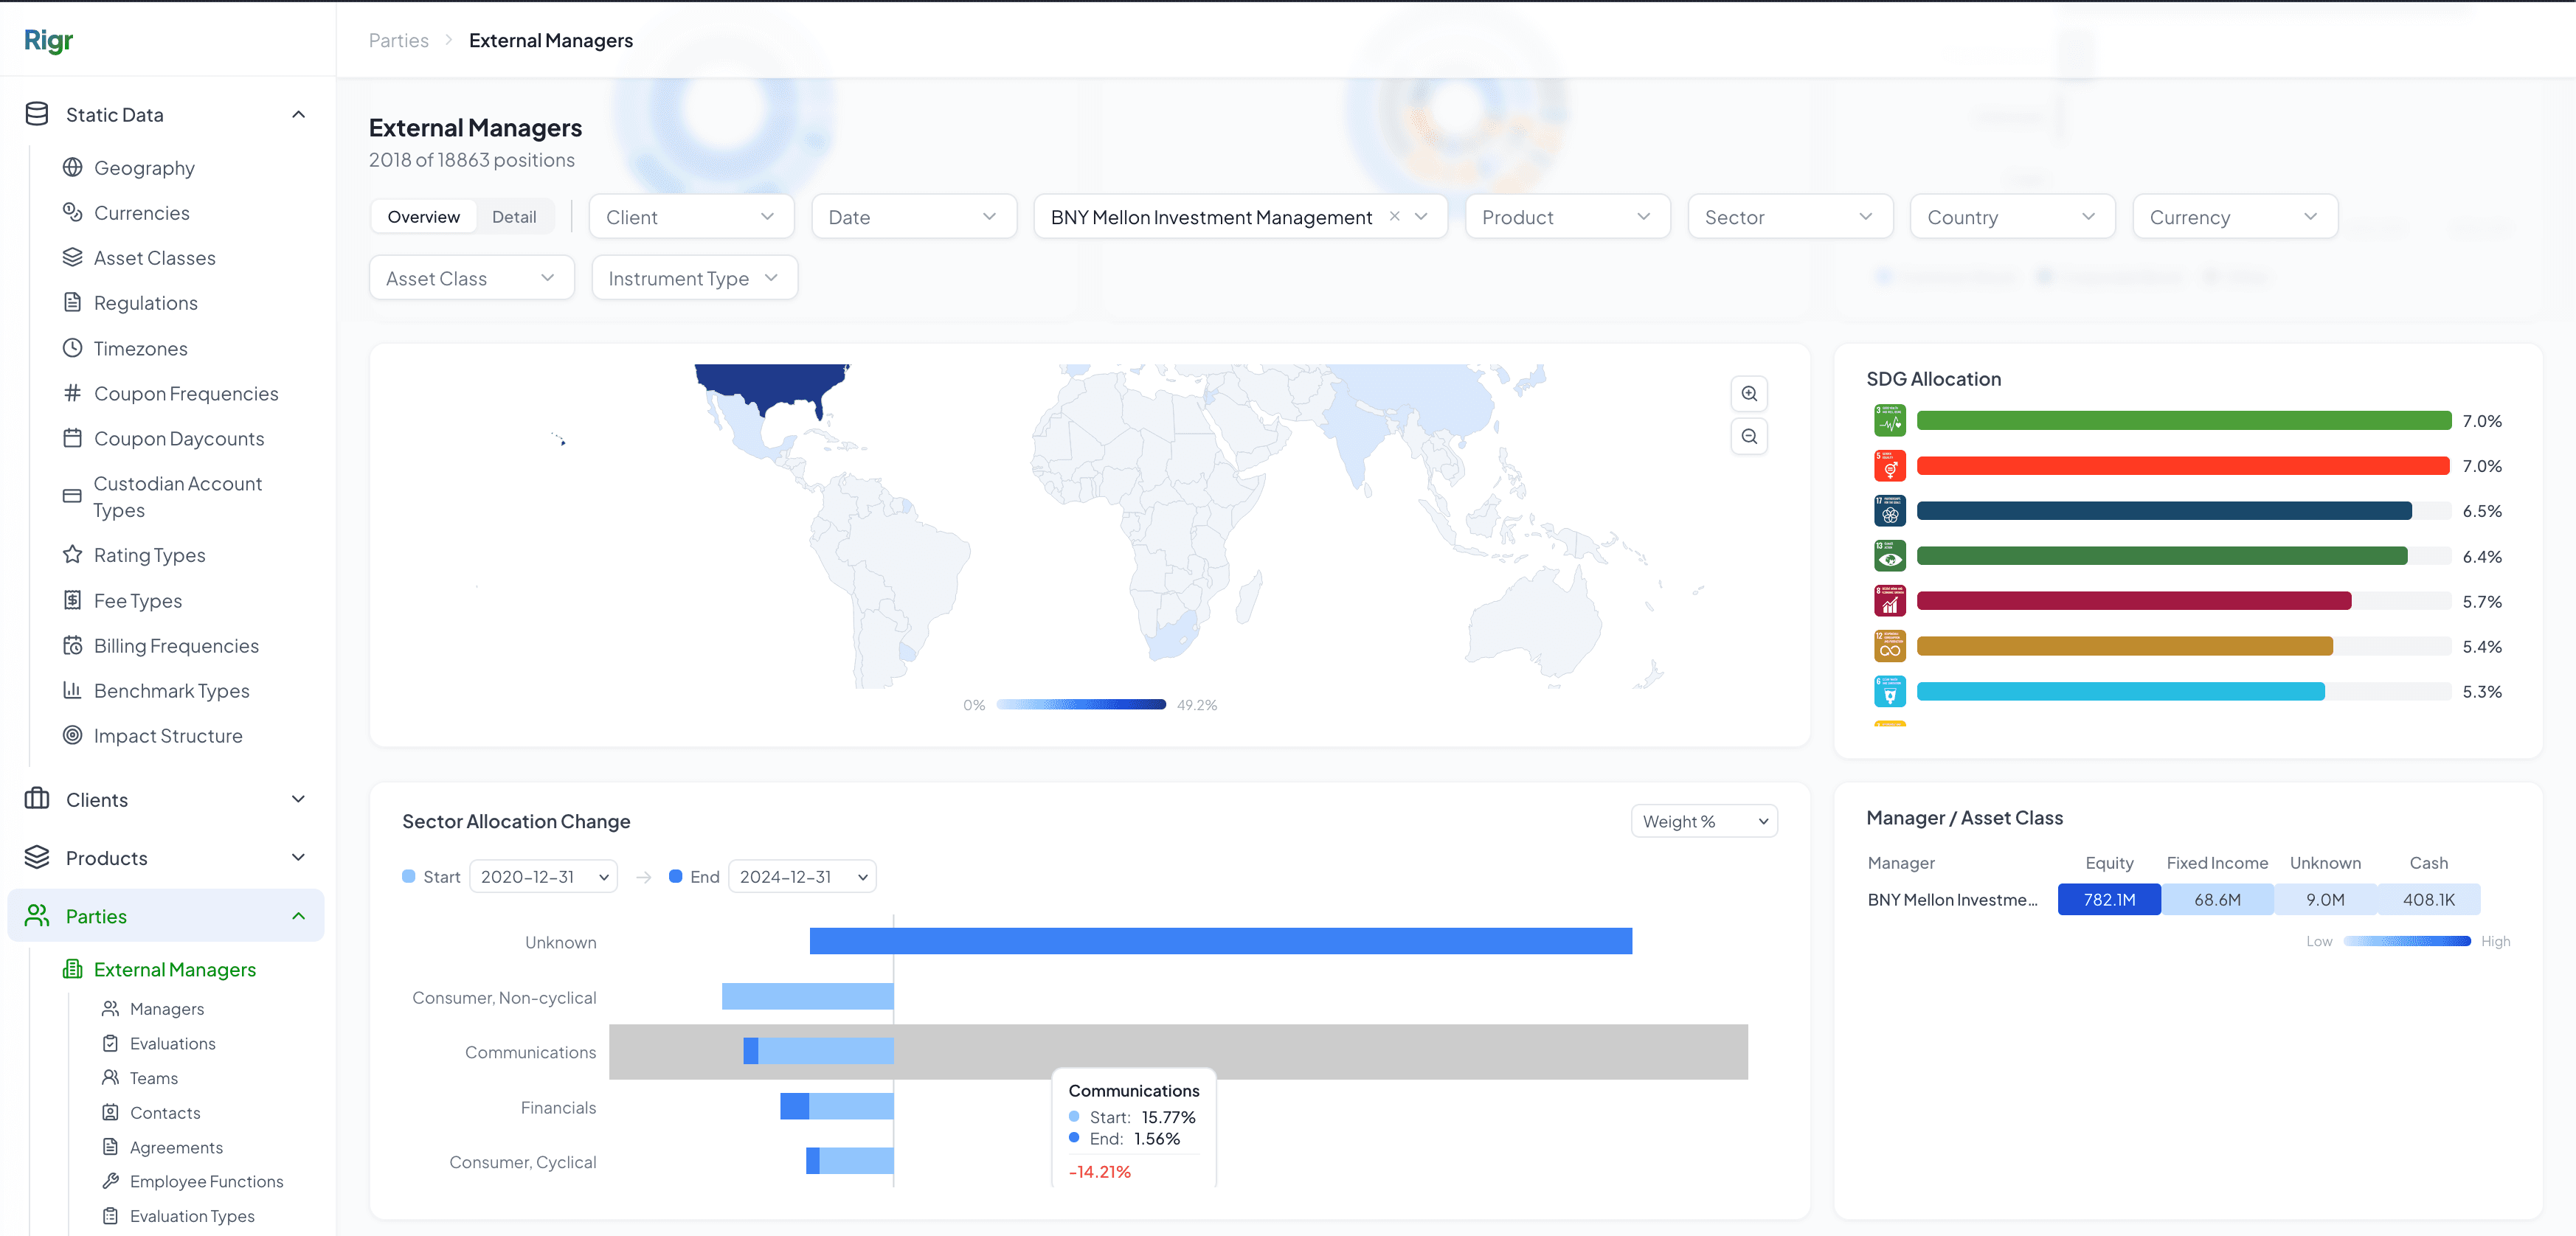Collapse the Static Data section
Screen dimensions: 2576x1236
(x=298, y=114)
